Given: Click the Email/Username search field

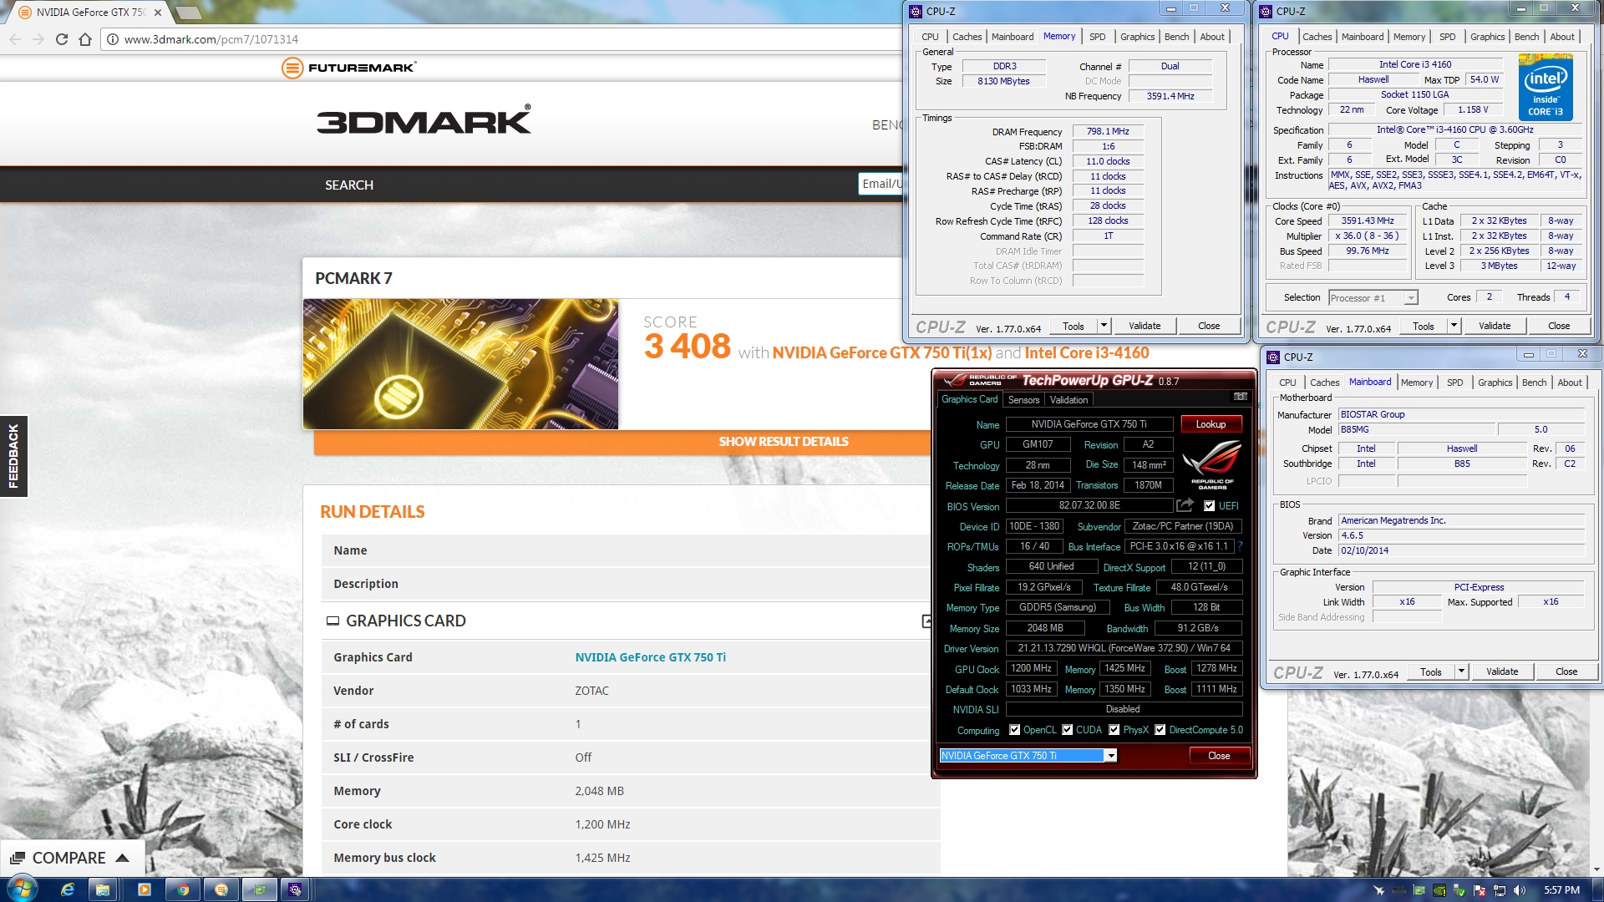Looking at the screenshot, I should [881, 184].
